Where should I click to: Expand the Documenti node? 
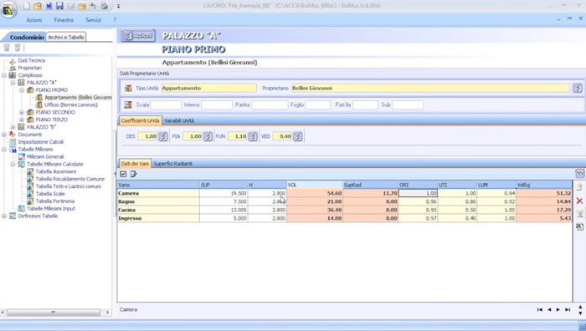coord(4,135)
